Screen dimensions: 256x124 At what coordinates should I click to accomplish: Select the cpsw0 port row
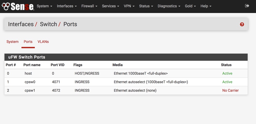(30, 82)
